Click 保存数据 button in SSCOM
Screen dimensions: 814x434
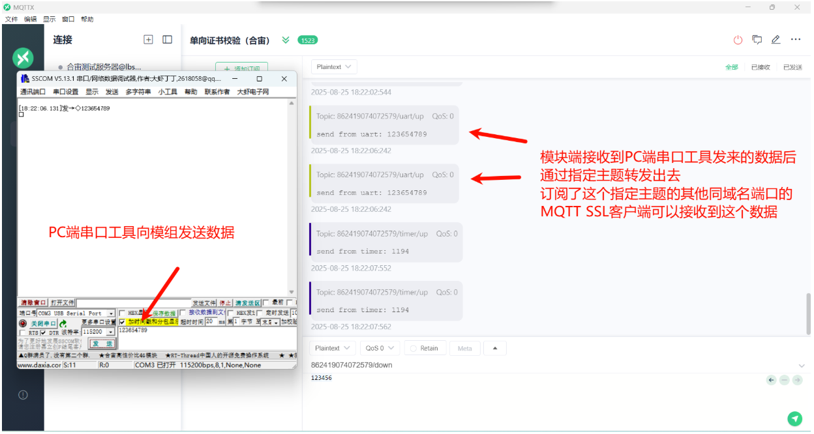click(164, 313)
